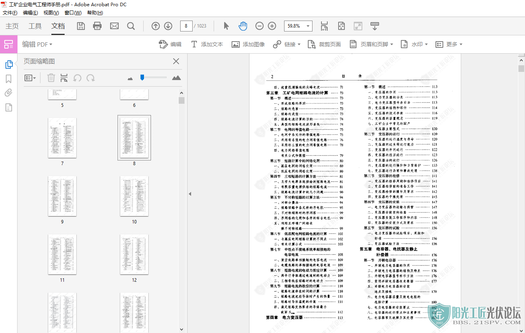Click document scrollbar up arrow
Image resolution: width=525 pixels, height=333 pixels.
tap(521, 60)
